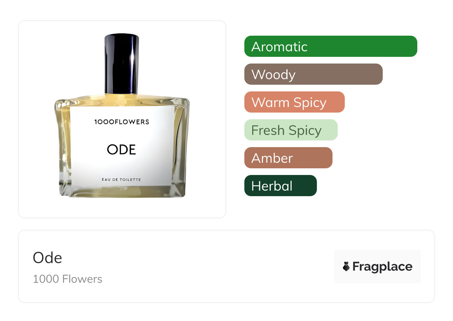
Task: Click Eau de Toilette text on bottle
Action: [x=122, y=180]
